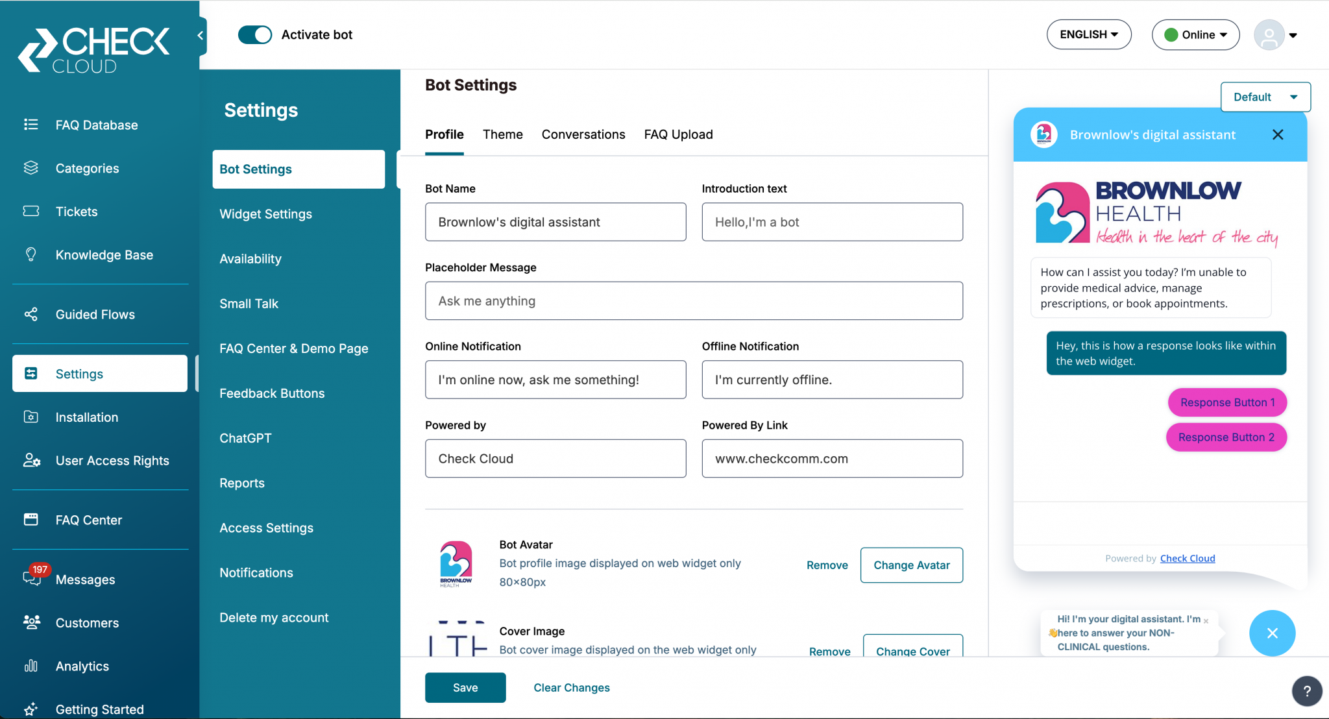Viewport: 1329px width, 719px height.
Task: Open the Default widget preview dropdown
Action: [x=1265, y=97]
